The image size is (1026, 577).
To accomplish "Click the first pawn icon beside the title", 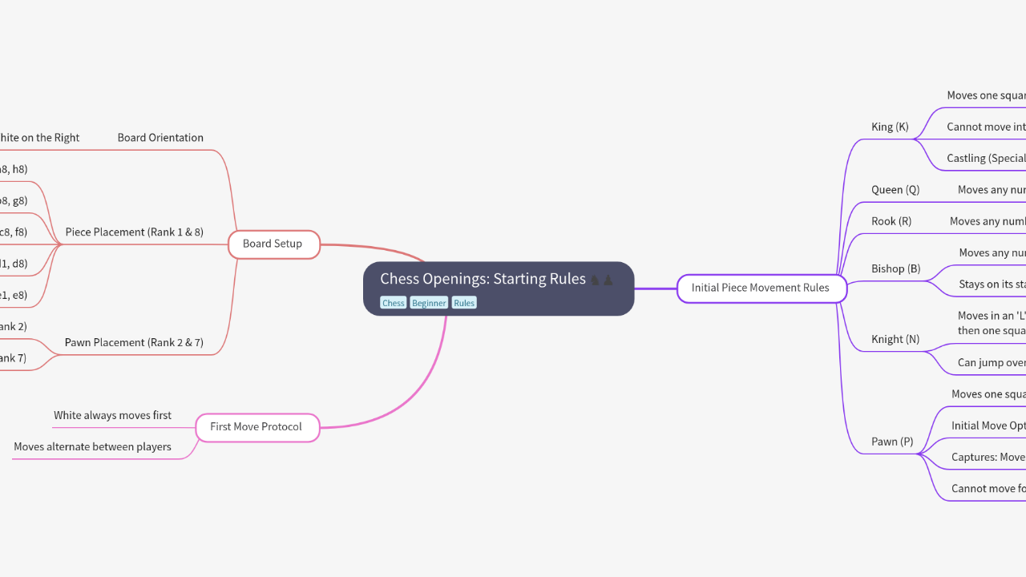I will pos(594,280).
